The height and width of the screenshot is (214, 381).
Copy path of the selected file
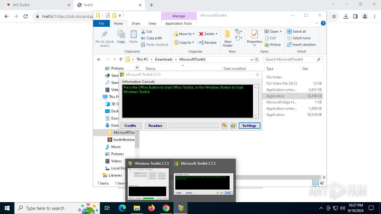152,38
